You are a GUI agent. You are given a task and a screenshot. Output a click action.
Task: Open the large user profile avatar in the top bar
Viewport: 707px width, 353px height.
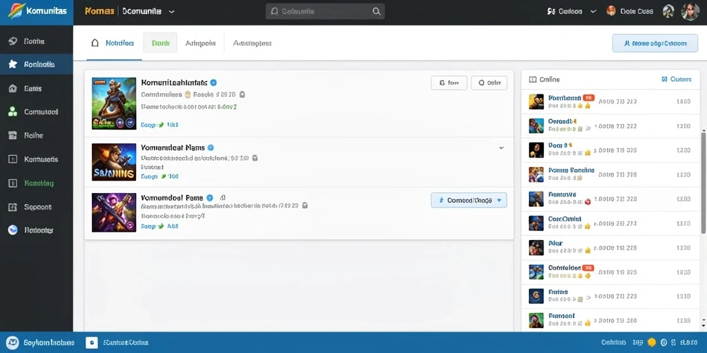pyautogui.click(x=690, y=11)
